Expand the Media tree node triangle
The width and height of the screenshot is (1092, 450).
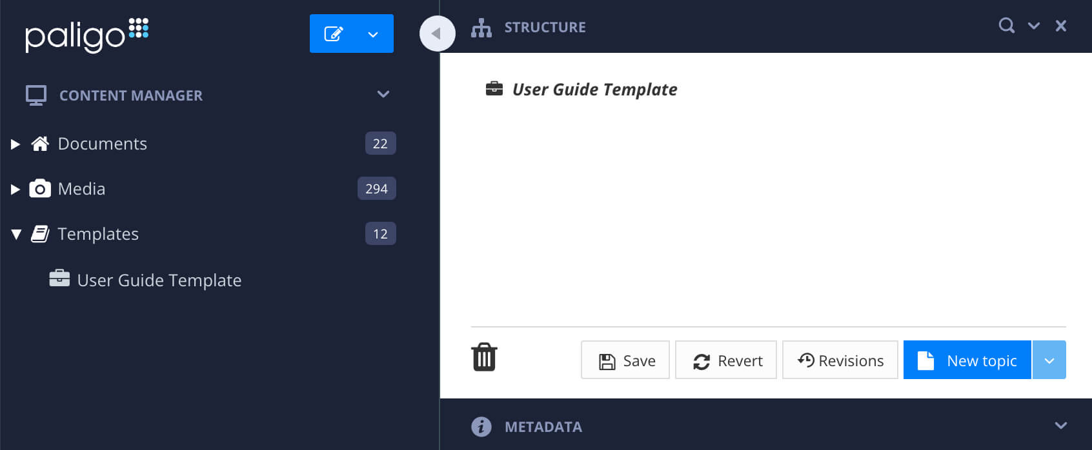[x=15, y=189]
